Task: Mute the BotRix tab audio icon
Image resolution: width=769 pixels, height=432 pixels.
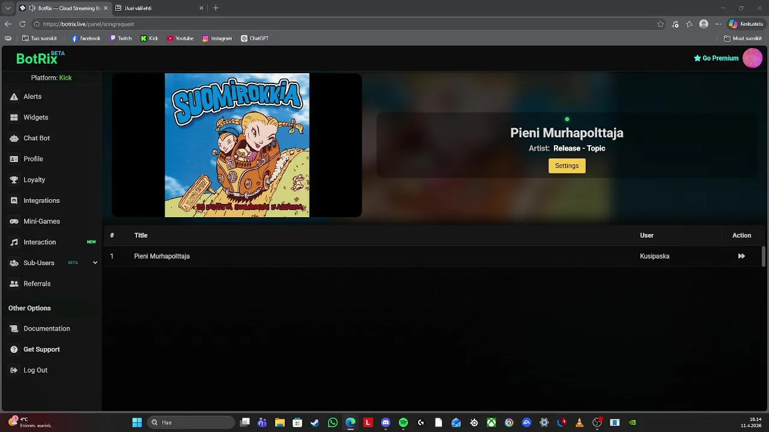Action: pos(32,8)
